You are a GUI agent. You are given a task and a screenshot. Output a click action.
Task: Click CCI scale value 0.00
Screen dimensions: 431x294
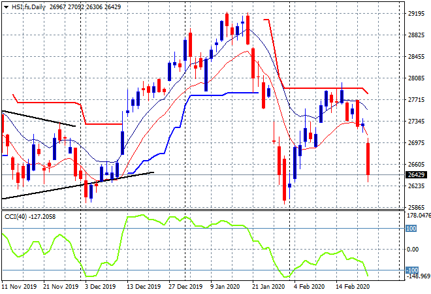[x=413, y=249]
